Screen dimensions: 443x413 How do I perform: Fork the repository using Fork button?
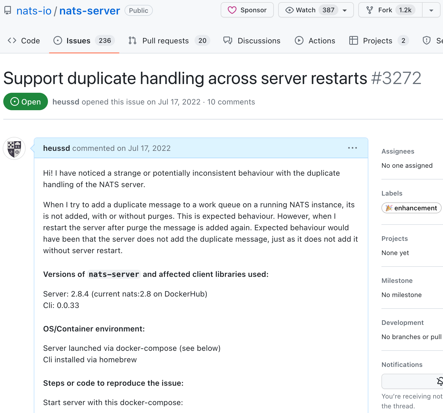(x=390, y=10)
